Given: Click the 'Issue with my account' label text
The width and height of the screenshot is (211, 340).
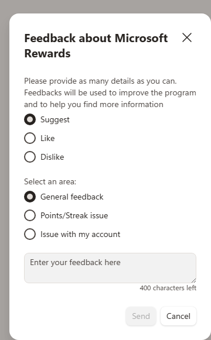Looking at the screenshot, I should (80, 235).
